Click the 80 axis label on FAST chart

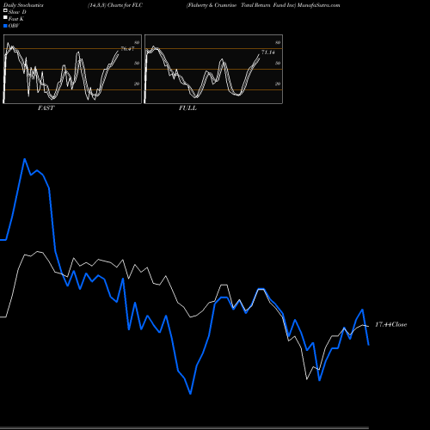137,43
